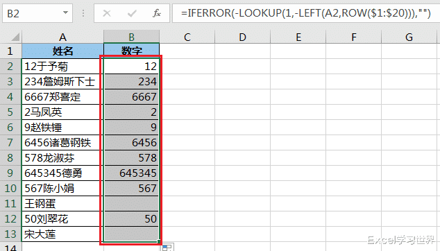The height and width of the screenshot is (251, 440).
Task: Select row 5 header
Action: tap(10, 112)
